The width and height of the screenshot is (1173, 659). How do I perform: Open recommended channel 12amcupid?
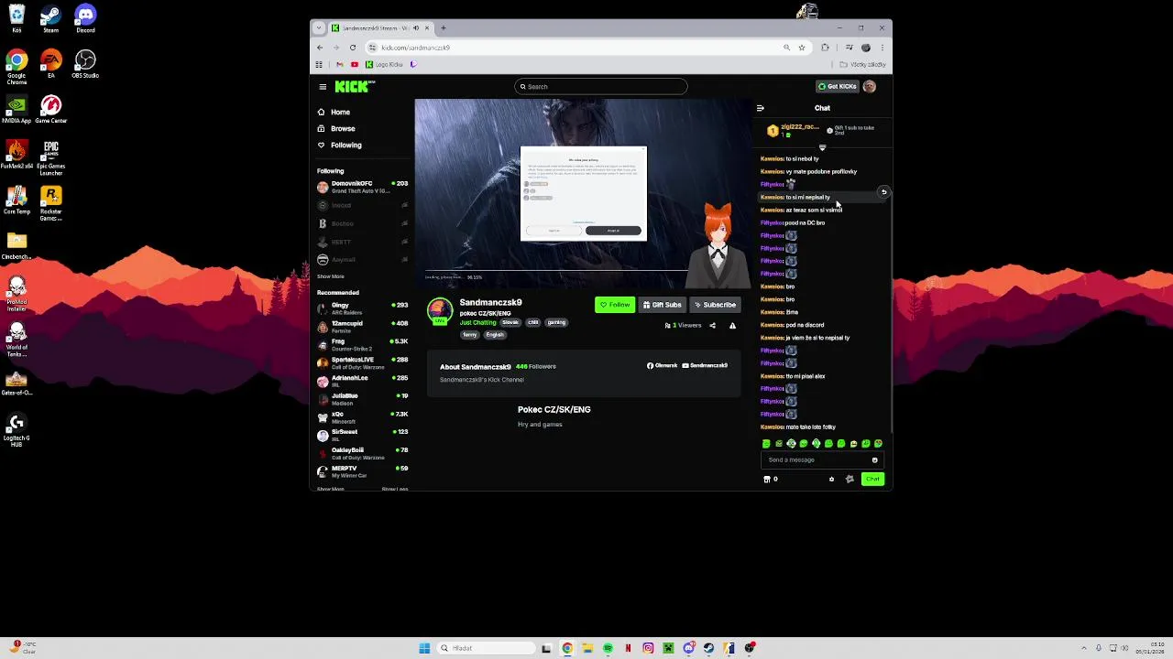[362, 327]
